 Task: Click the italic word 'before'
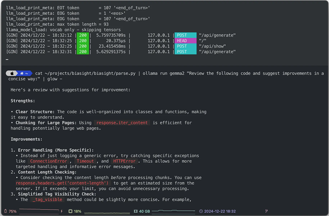pyautogui.click(x=118, y=177)
